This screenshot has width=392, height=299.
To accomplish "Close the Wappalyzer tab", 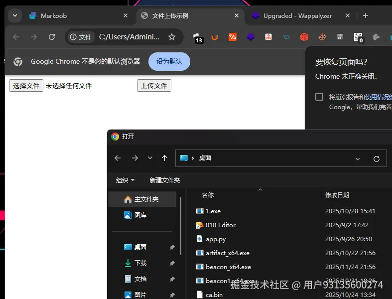I will (348, 16).
